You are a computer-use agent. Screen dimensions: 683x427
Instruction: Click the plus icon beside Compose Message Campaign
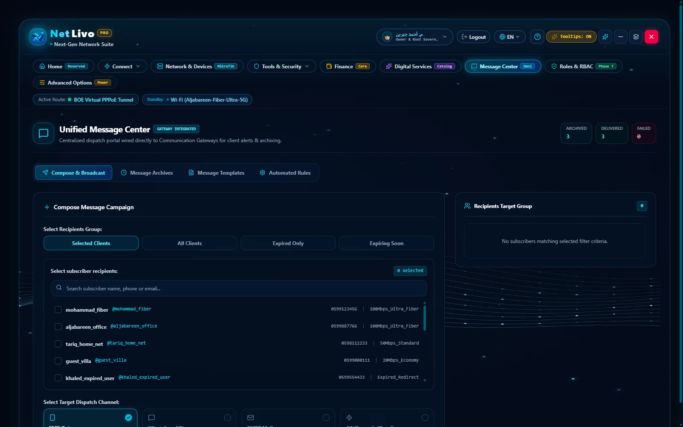(x=47, y=207)
